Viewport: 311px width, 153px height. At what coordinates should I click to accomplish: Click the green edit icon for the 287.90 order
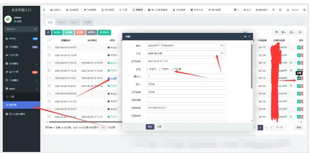point(299,101)
